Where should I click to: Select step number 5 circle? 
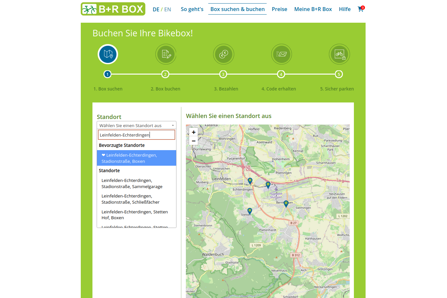pos(339,74)
